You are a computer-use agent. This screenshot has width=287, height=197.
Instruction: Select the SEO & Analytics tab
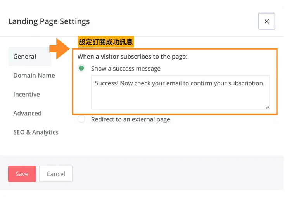pos(36,133)
